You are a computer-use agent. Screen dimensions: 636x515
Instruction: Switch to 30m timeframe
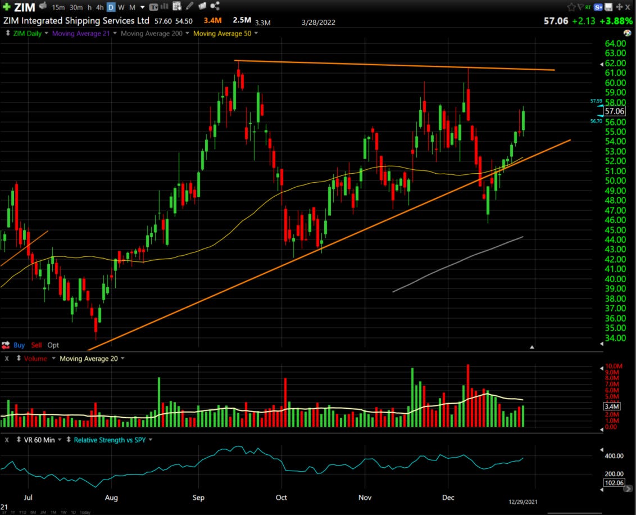click(76, 7)
